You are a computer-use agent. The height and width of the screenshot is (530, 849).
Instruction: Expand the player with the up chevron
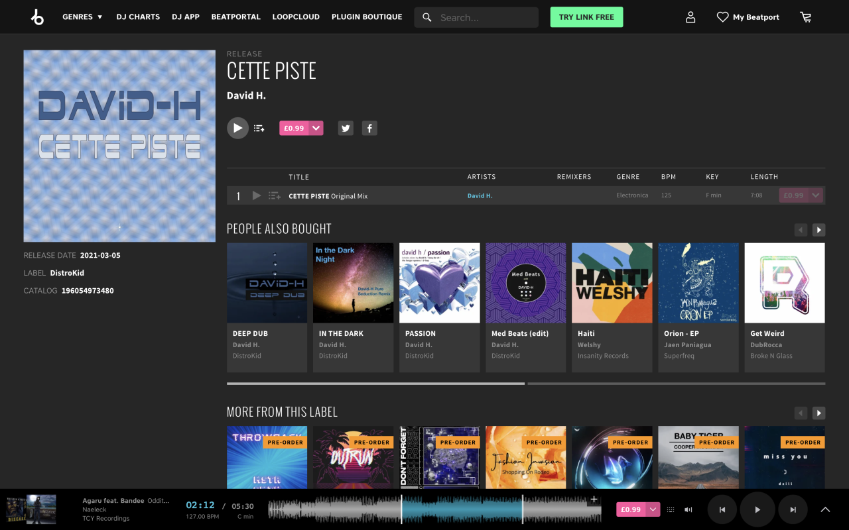pos(825,509)
